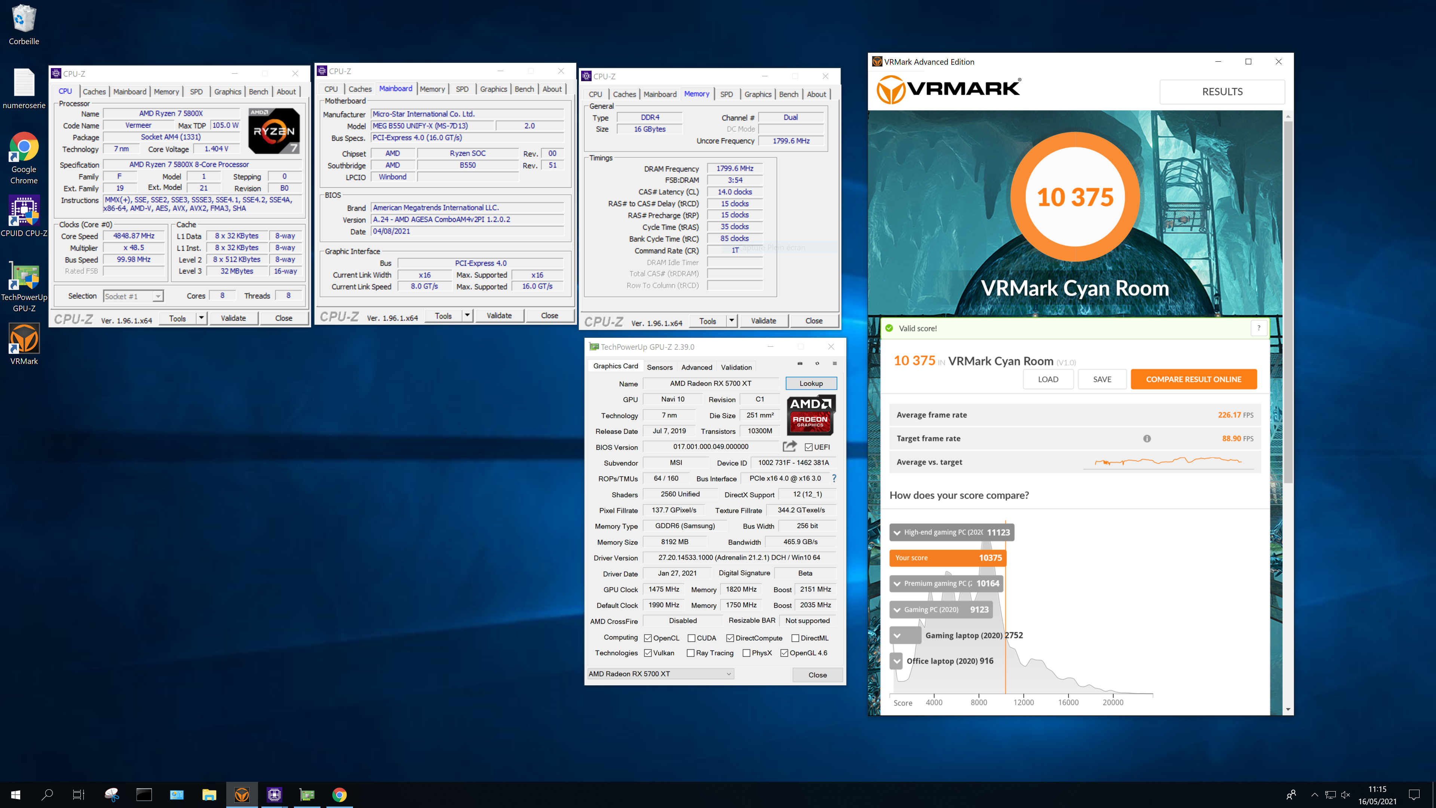Toggle the Vulkan checkbox
The height and width of the screenshot is (808, 1436).
tap(648, 653)
